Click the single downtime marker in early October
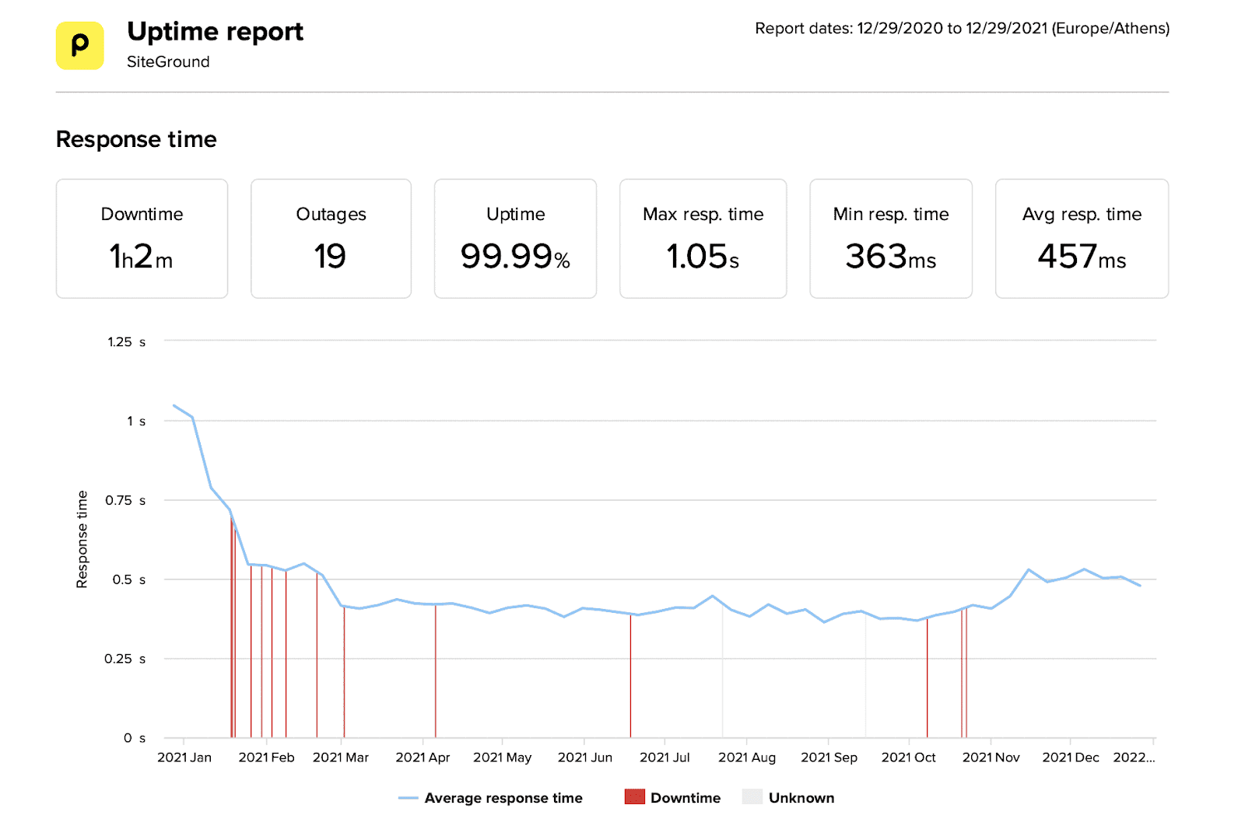The height and width of the screenshot is (819, 1245). point(927,677)
